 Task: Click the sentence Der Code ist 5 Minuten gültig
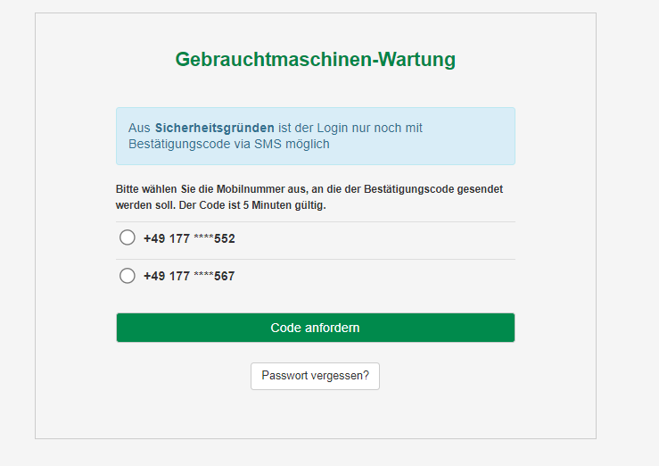pos(252,205)
